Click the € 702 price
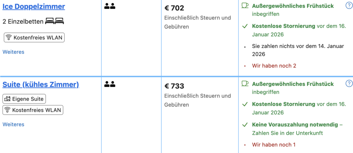 (174, 8)
